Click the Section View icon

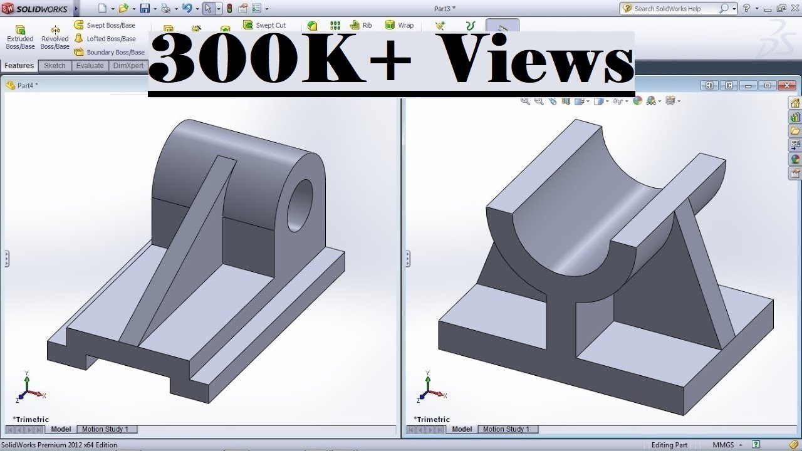(x=566, y=101)
